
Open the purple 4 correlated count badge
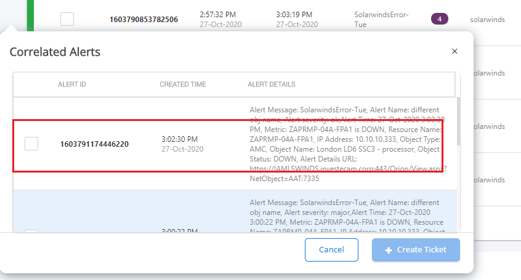pyautogui.click(x=439, y=19)
